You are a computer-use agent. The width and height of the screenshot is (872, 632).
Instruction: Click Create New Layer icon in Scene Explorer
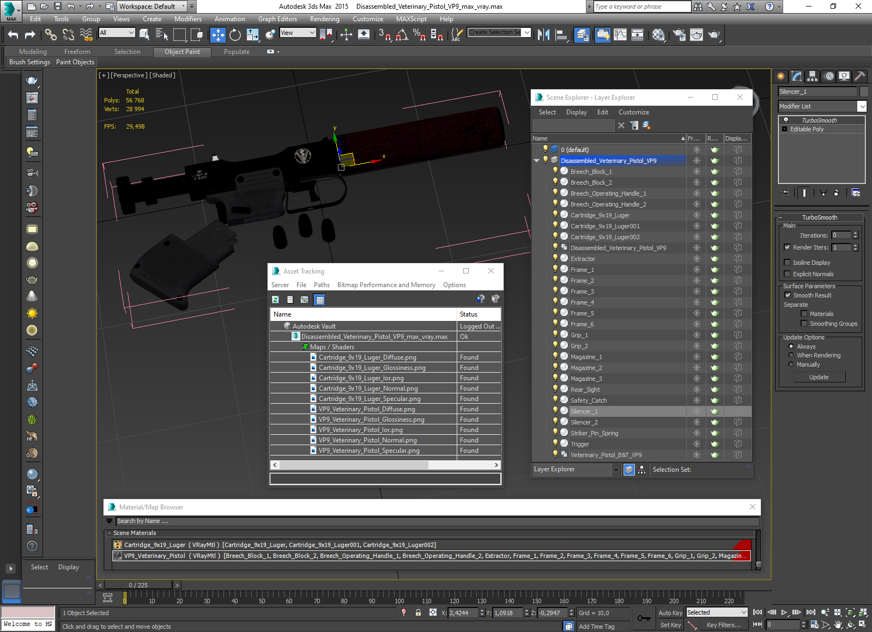click(646, 125)
